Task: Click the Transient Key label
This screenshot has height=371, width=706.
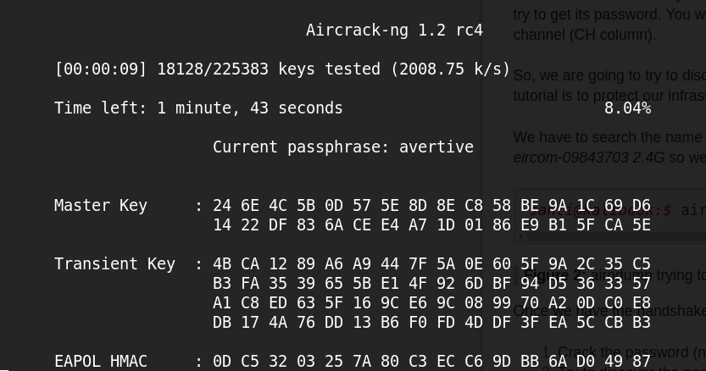Action: click(114, 264)
